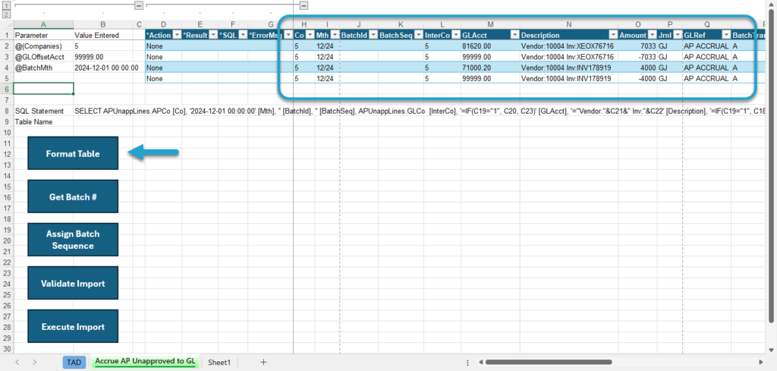The height and width of the screenshot is (371, 777).
Task: Click the horizontal scrollbar thumb
Action: coord(549,362)
